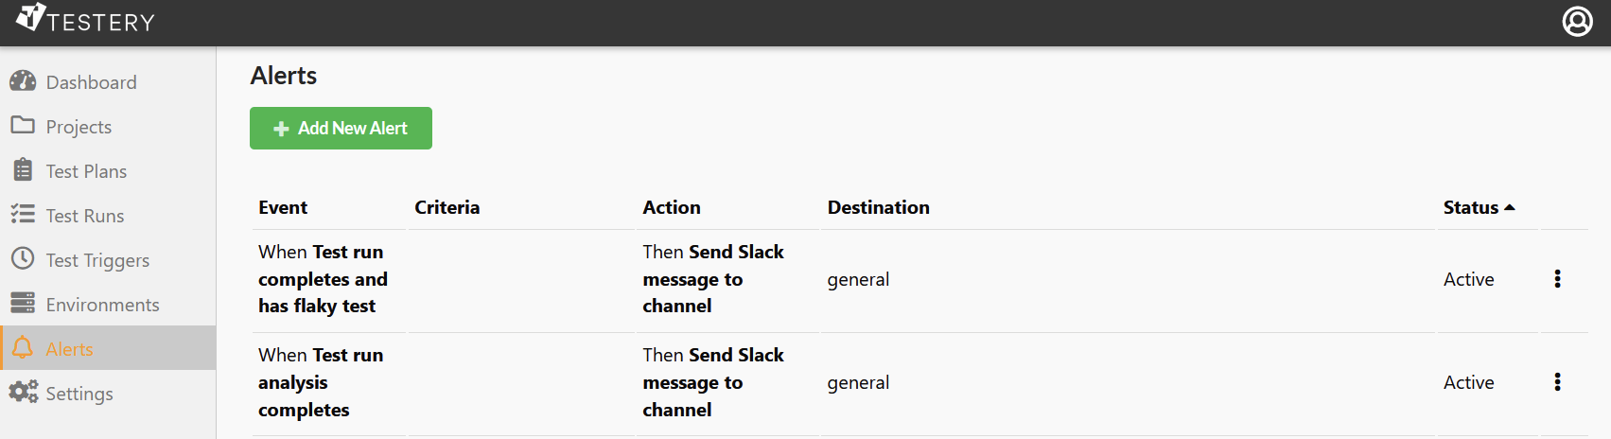
Task: Click the Alerts bell icon
Action: pos(23,348)
